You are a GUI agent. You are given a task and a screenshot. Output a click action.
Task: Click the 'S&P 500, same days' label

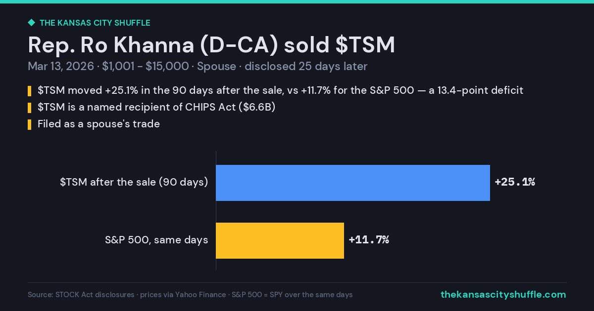pyautogui.click(x=156, y=240)
